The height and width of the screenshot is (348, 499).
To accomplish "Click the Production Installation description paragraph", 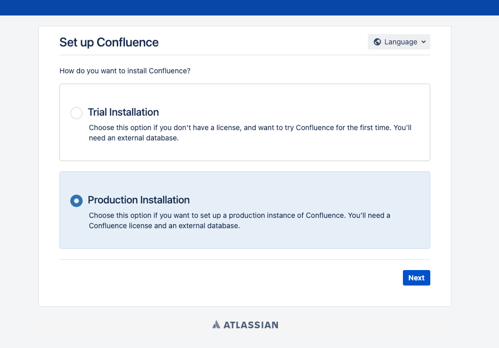I will tap(240, 220).
